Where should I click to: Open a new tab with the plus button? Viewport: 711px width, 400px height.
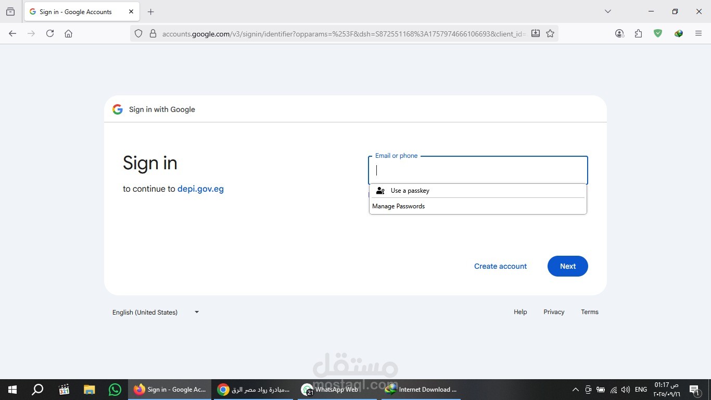pos(151,11)
